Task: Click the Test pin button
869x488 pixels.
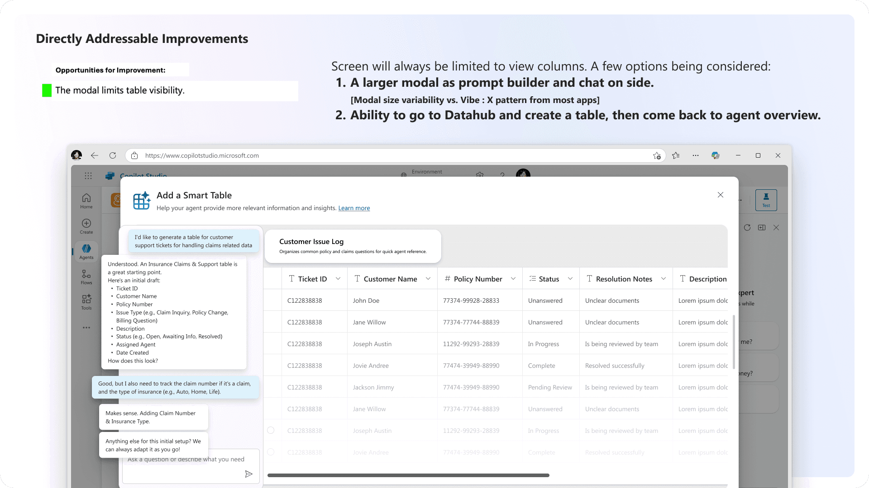Action: point(766,200)
